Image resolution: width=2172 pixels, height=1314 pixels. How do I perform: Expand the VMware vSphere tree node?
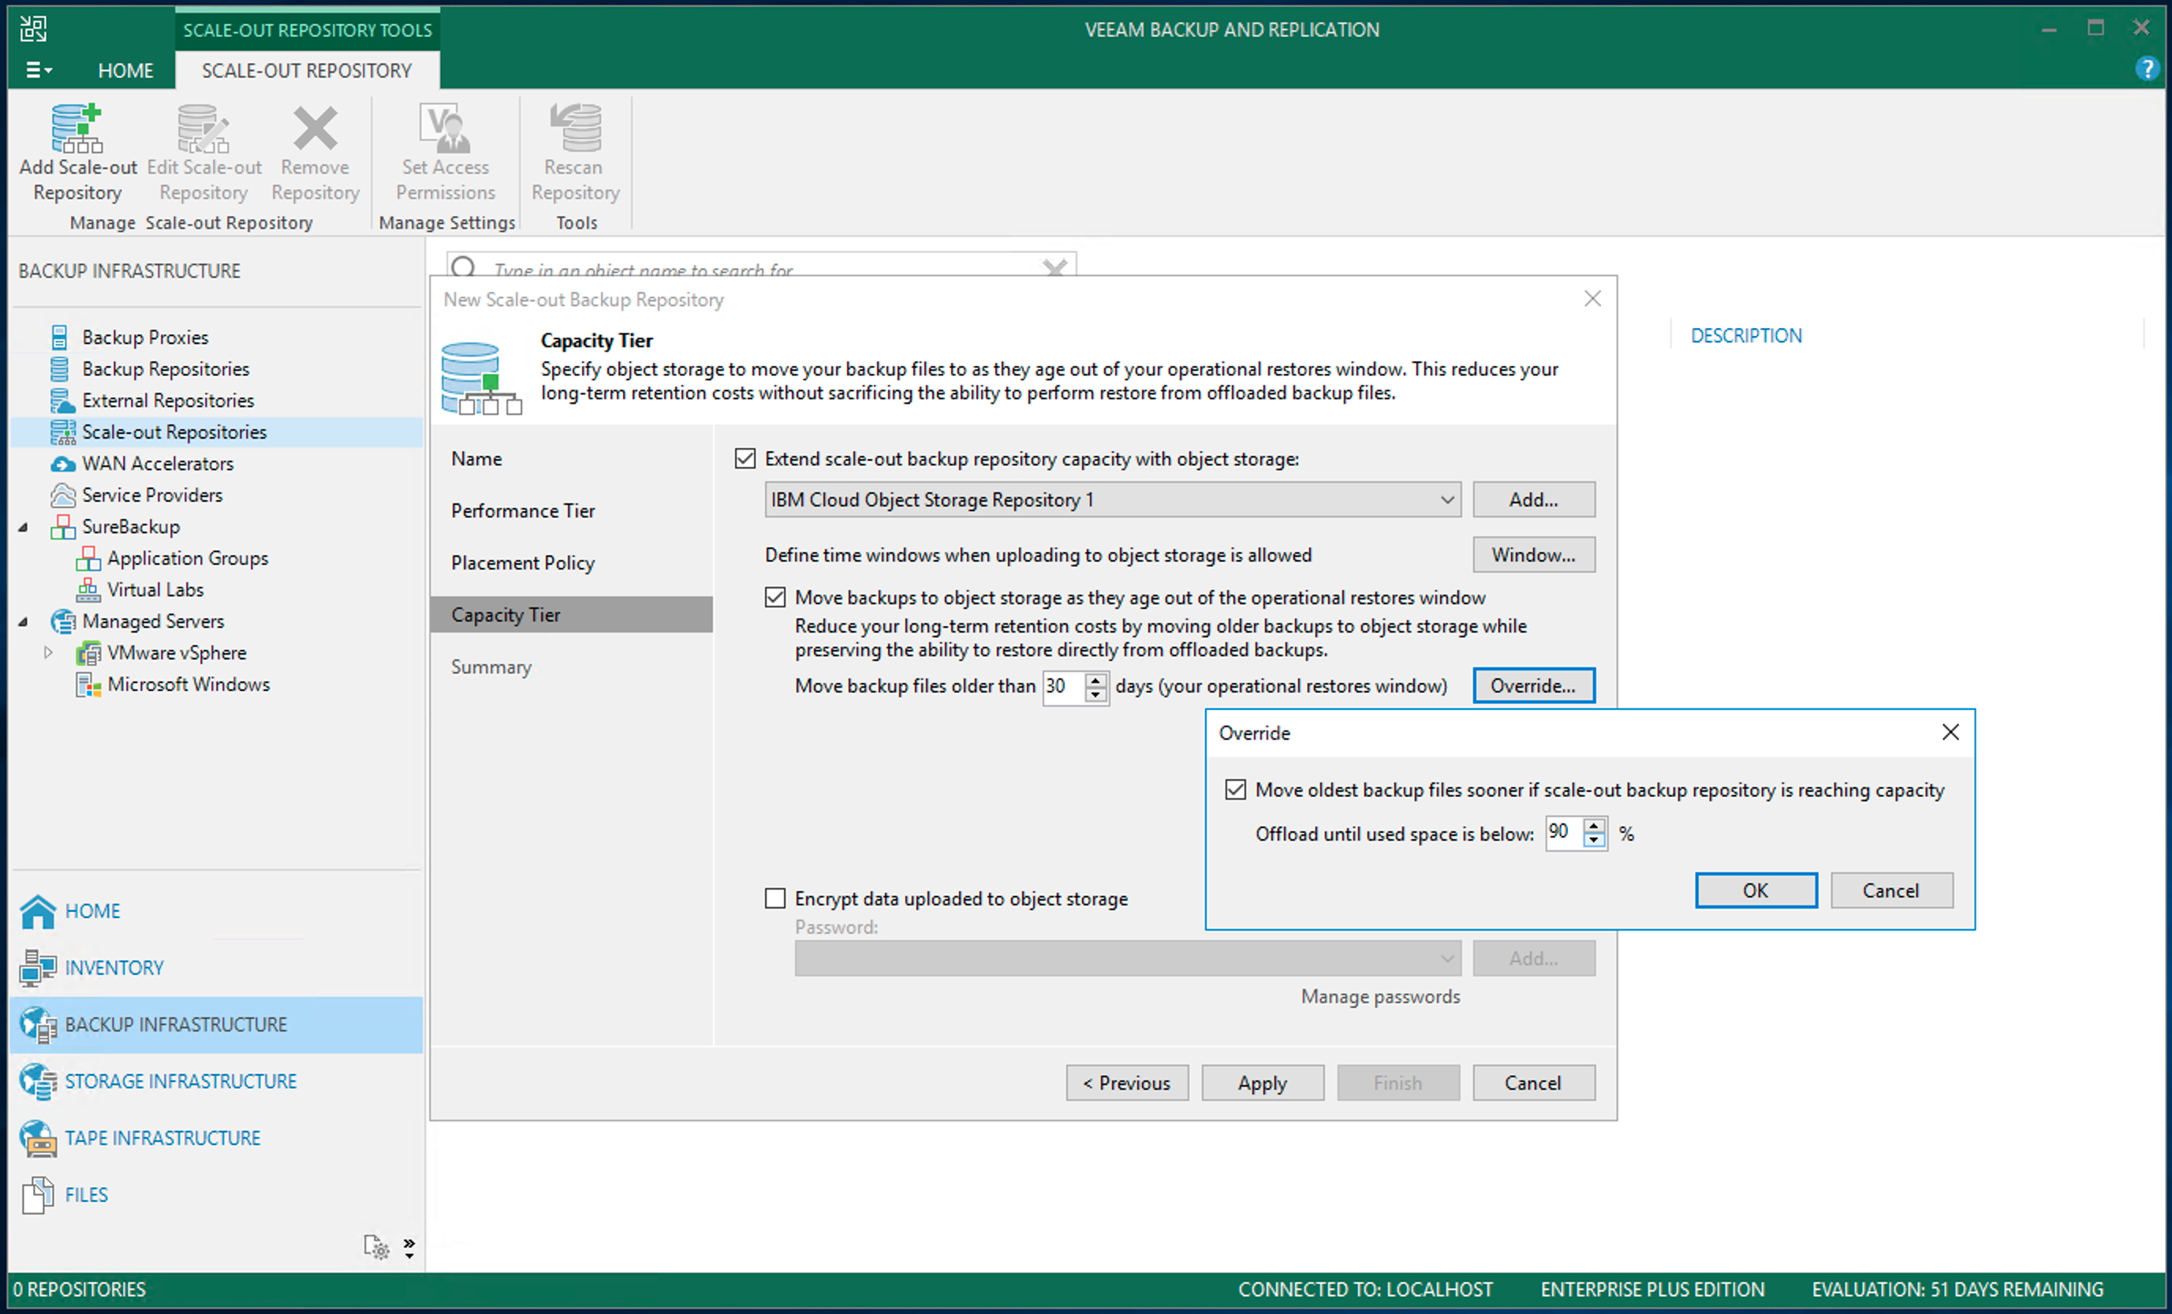[x=48, y=653]
